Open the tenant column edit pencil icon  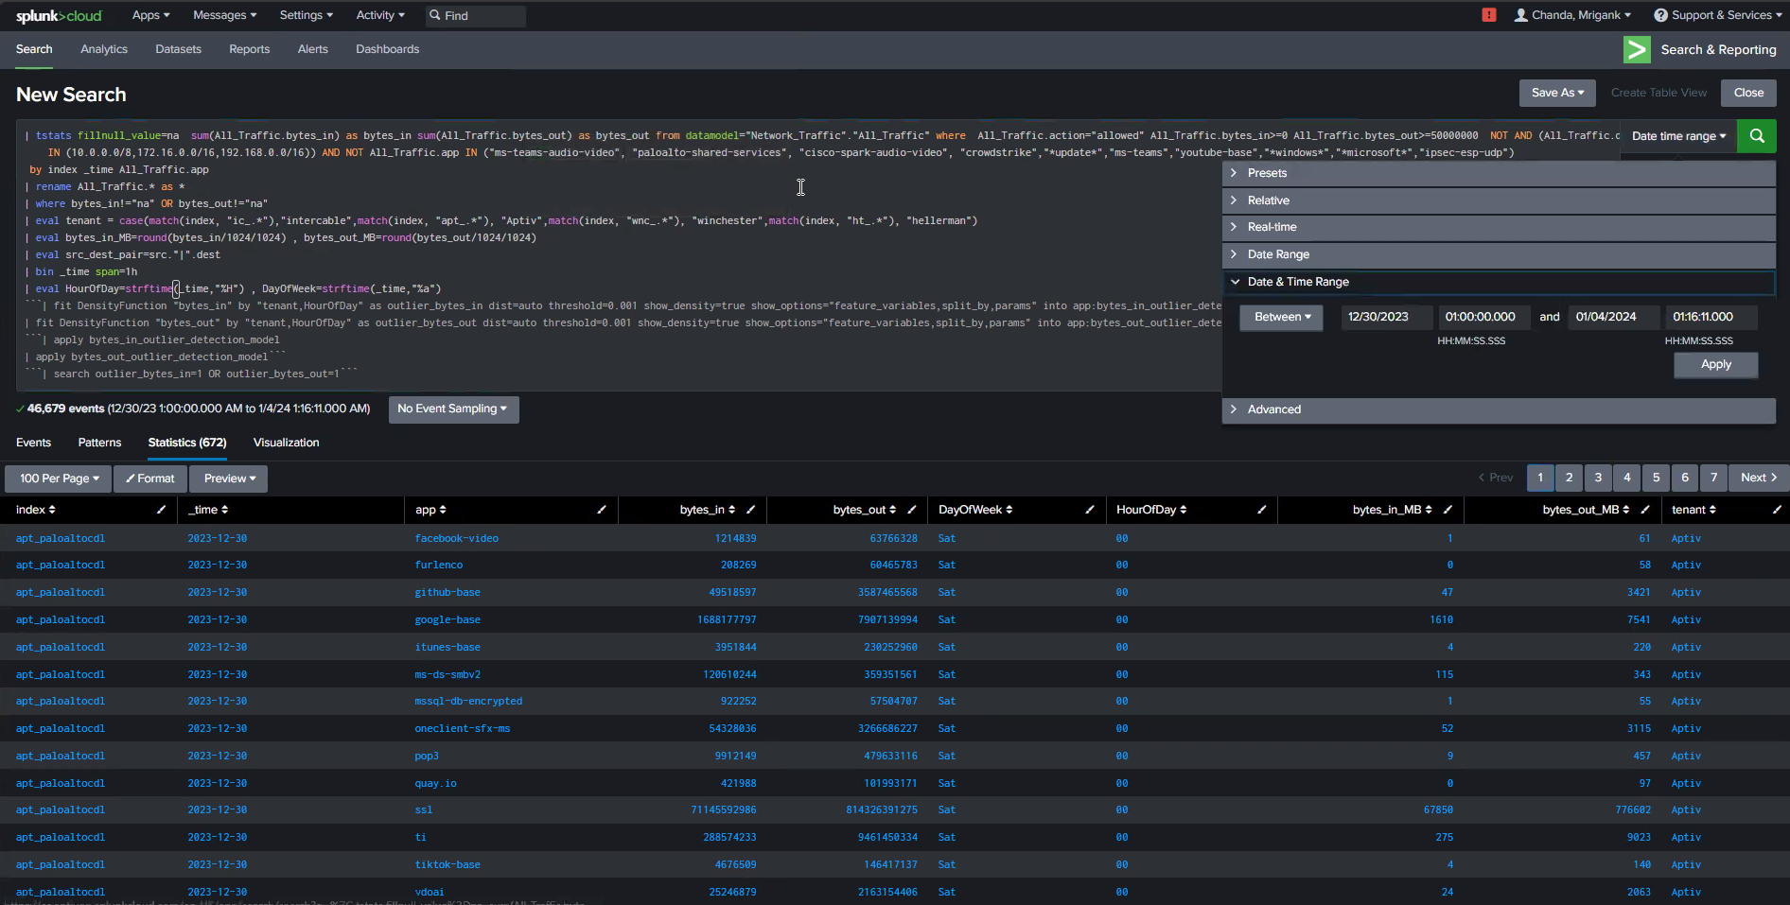point(1777,510)
